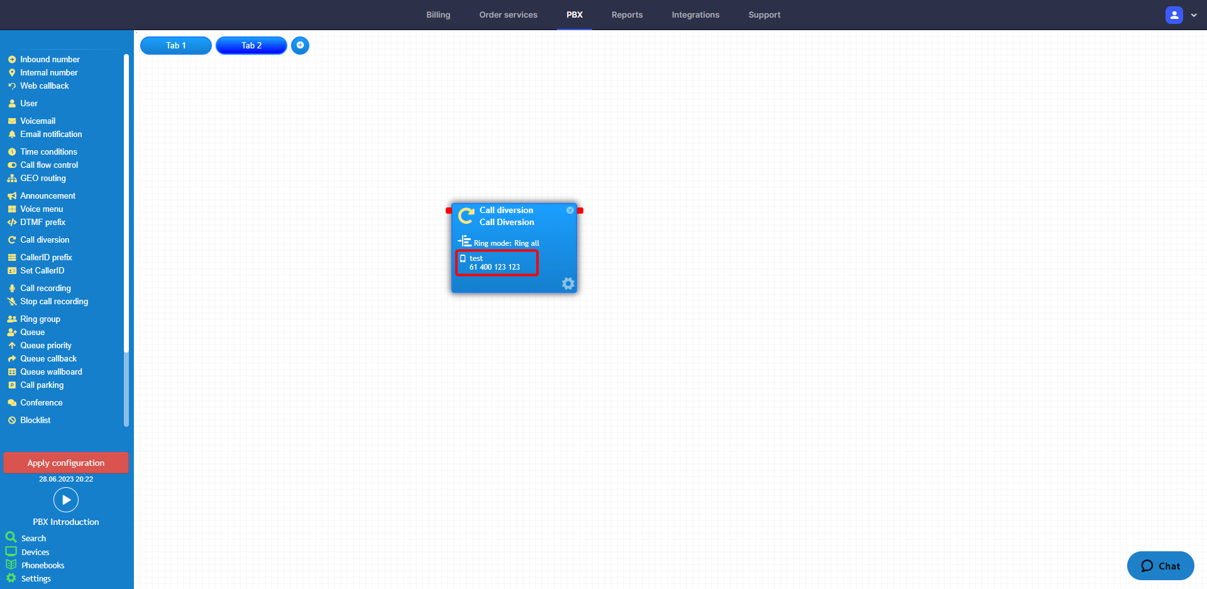Viewport: 1207px width, 589px height.
Task: Open the user profile avatar menu
Action: (x=1174, y=15)
